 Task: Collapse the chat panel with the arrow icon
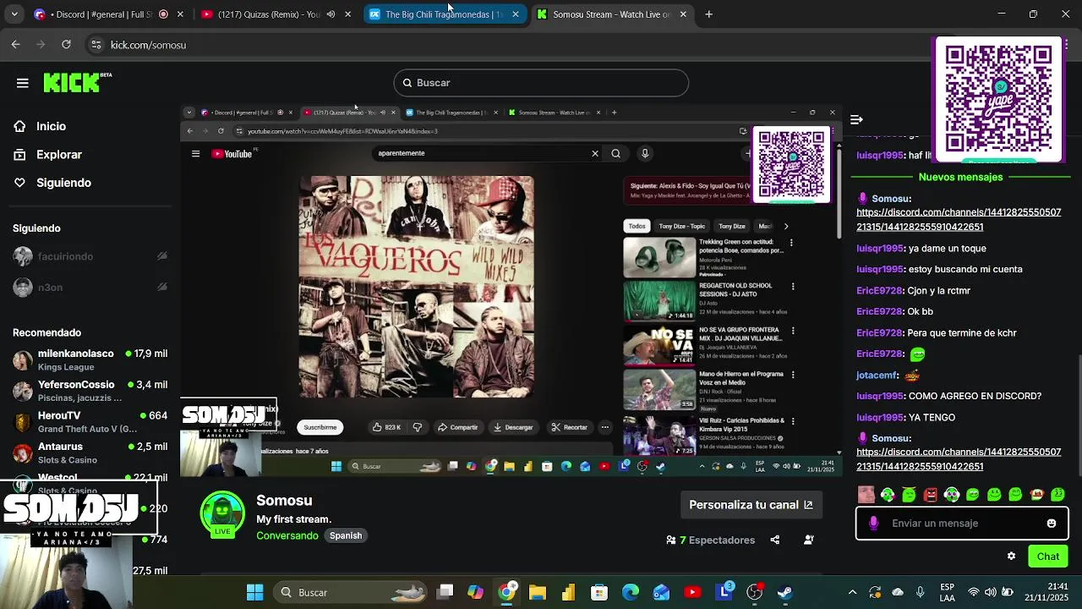(x=856, y=119)
